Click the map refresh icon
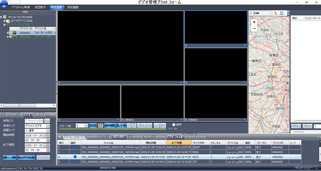Viewport: 321px width, 171px height. (x=282, y=13)
